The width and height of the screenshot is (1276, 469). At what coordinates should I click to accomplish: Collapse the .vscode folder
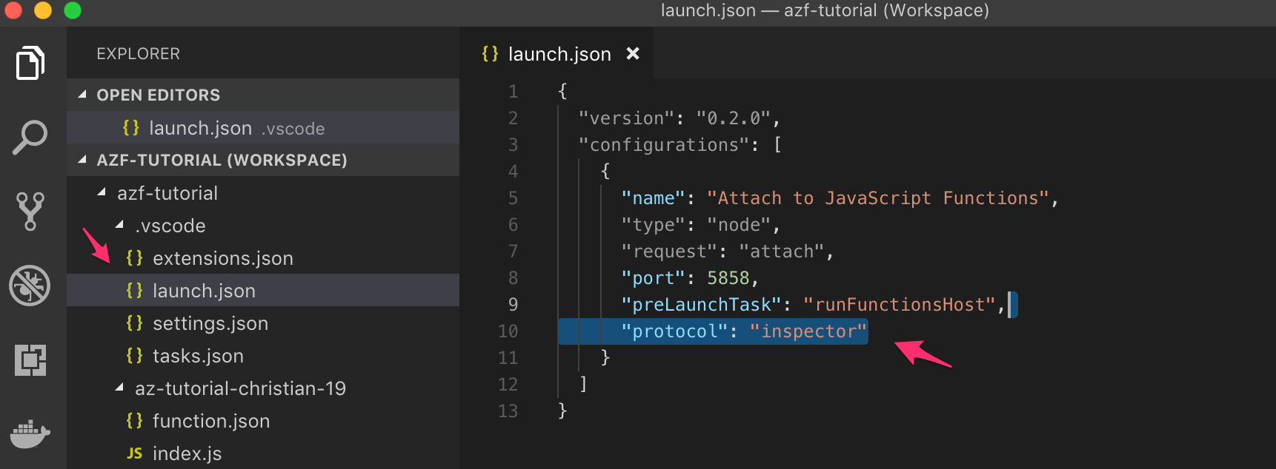pyautogui.click(x=119, y=225)
